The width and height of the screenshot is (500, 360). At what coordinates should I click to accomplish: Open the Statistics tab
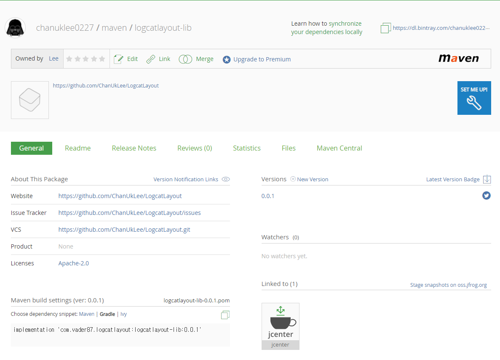(x=247, y=148)
